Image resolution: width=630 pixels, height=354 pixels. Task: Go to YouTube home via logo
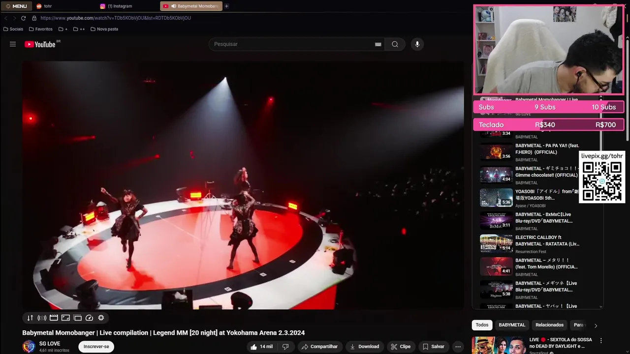tap(40, 44)
